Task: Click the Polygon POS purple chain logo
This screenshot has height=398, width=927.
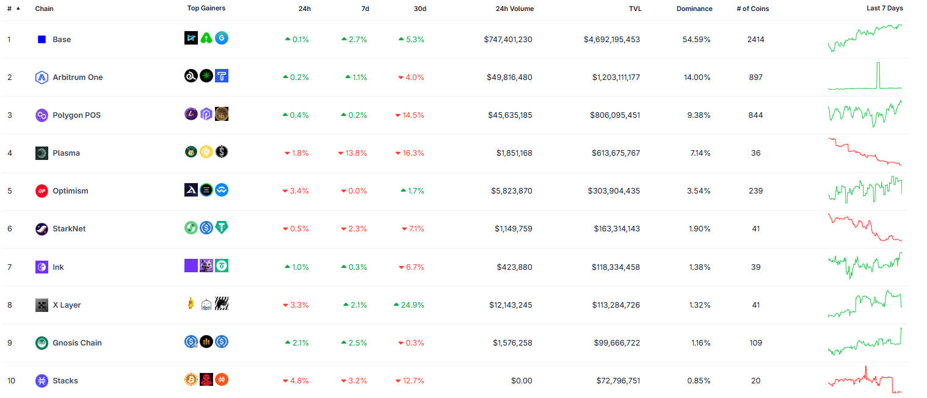Action: click(x=42, y=115)
